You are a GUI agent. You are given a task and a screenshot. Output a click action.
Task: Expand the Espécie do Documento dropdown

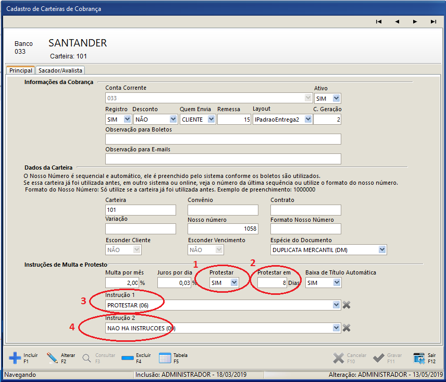click(x=382, y=250)
